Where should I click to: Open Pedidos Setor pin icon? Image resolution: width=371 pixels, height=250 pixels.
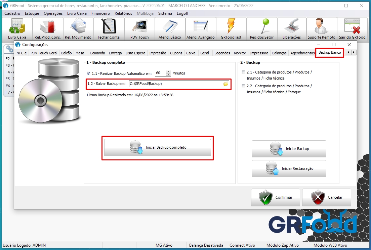pyautogui.click(x=262, y=29)
